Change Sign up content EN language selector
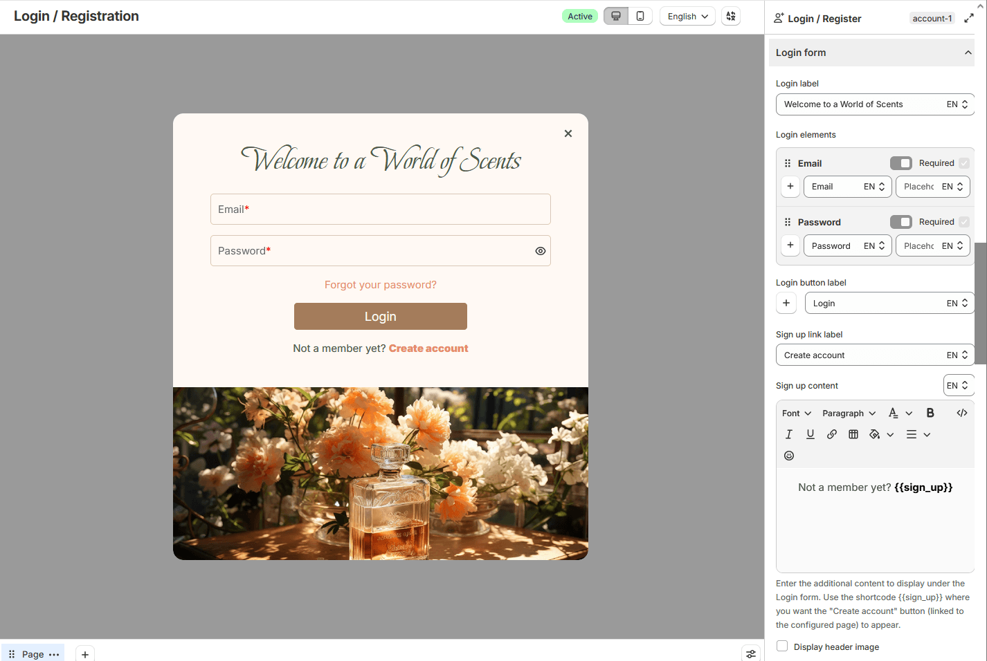 (959, 385)
